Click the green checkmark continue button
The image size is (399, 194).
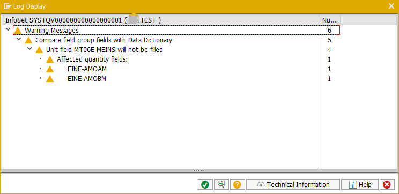pos(205,184)
